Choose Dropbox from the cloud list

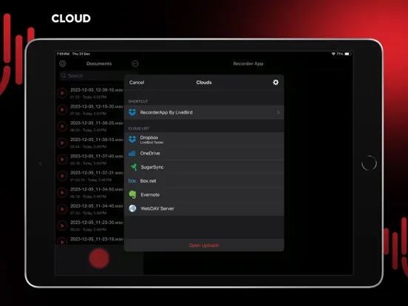pos(204,140)
